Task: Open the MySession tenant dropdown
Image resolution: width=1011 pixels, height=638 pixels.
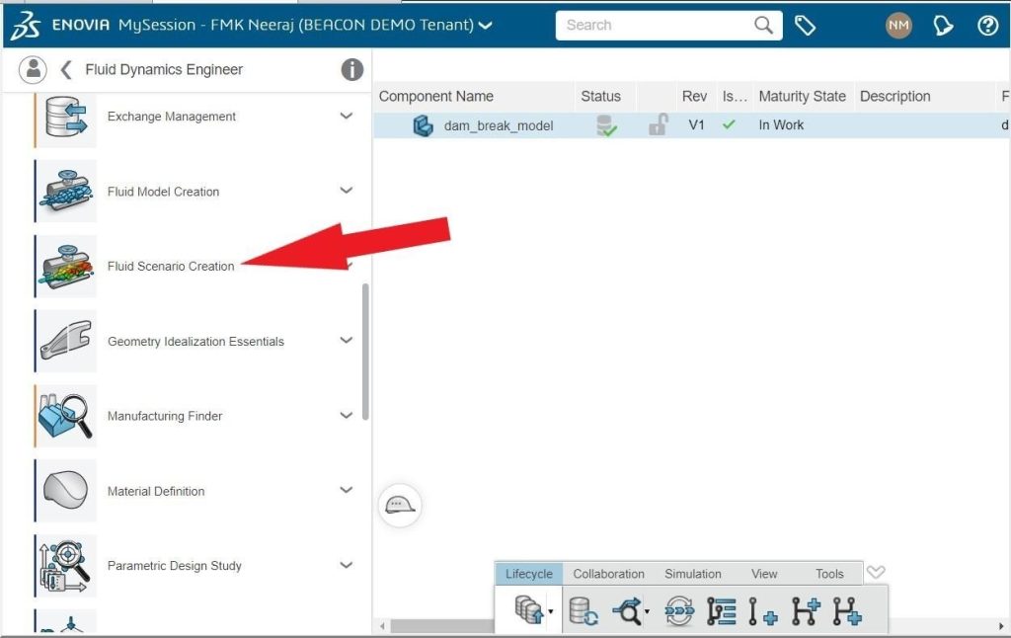Action: 485,26
